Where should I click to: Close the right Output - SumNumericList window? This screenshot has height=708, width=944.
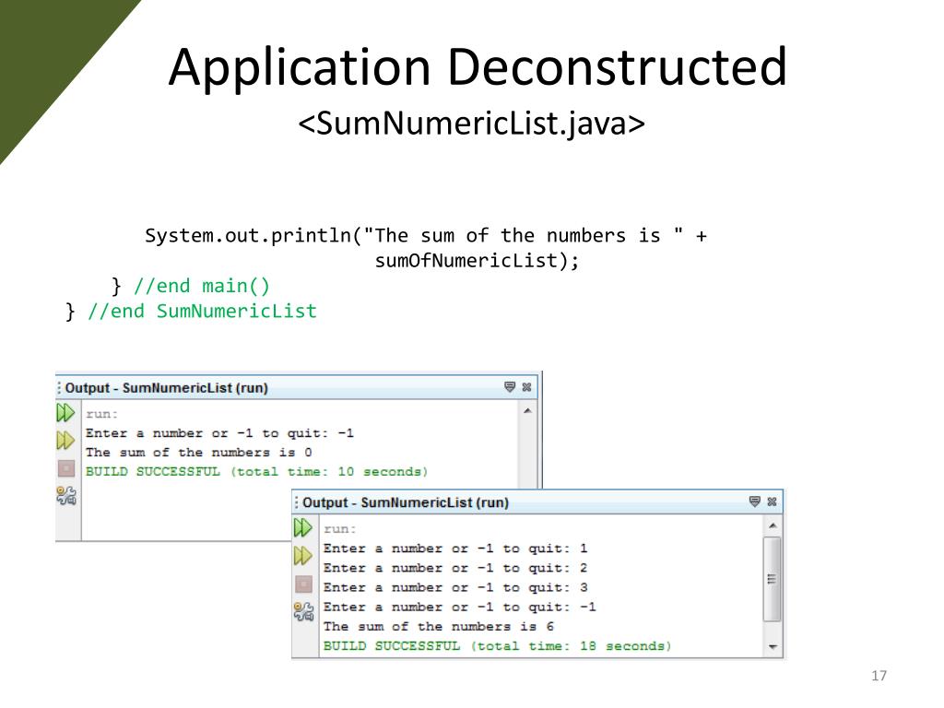pos(772,501)
